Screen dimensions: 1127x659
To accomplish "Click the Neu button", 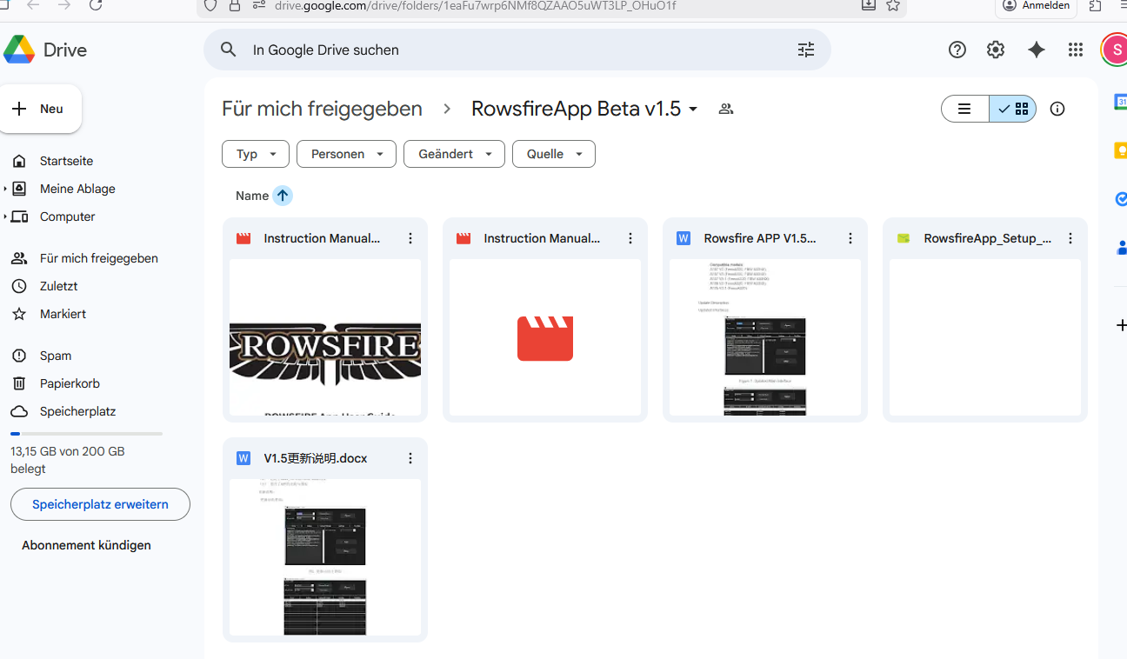I will coord(41,109).
